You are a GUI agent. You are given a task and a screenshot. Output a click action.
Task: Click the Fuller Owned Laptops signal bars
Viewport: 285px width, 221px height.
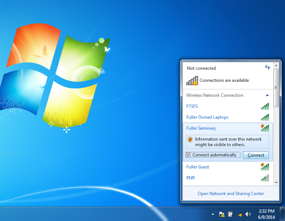tap(265, 117)
